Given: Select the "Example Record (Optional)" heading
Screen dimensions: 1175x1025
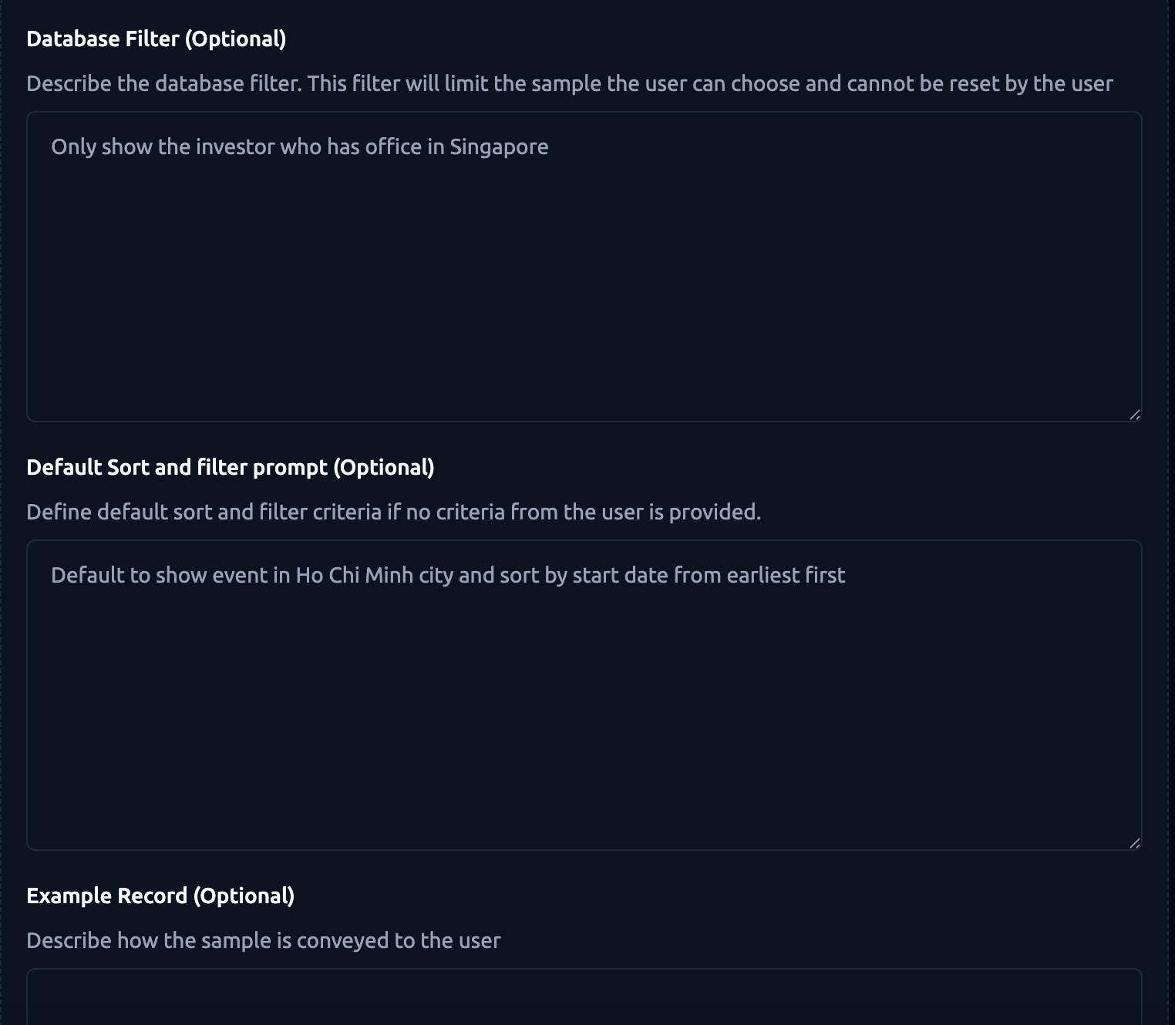Looking at the screenshot, I should pos(160,896).
